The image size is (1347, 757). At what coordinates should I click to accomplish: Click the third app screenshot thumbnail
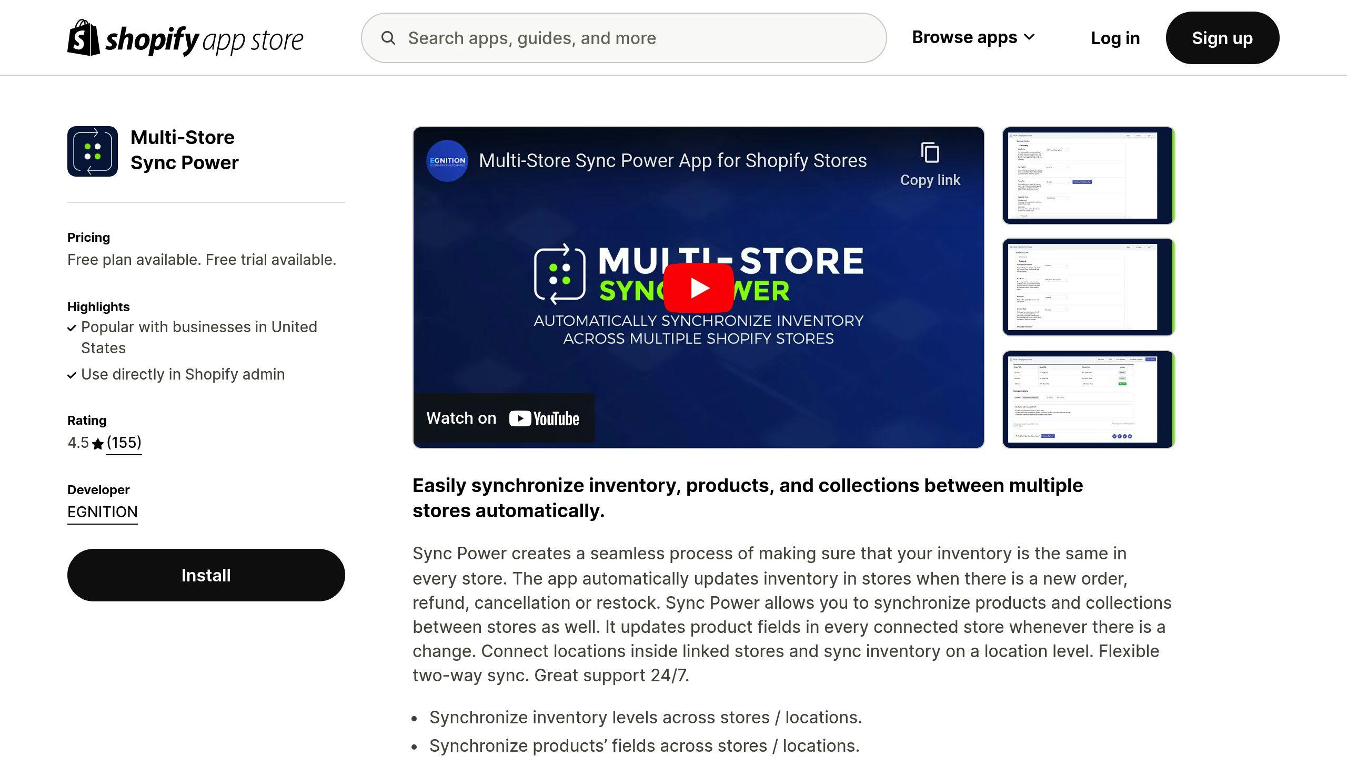coord(1087,398)
